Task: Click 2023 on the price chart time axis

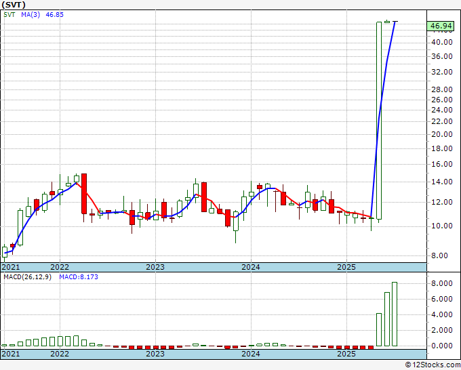Action: coord(155,267)
